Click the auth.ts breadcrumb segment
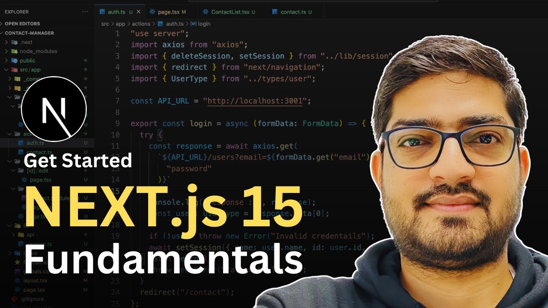This screenshot has height=308, width=548. (175, 24)
